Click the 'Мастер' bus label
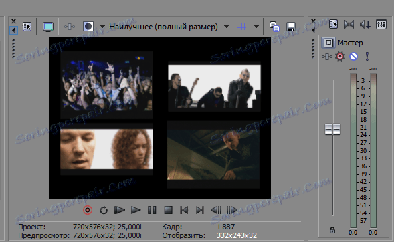The width and height of the screenshot is (394, 242). [x=351, y=43]
